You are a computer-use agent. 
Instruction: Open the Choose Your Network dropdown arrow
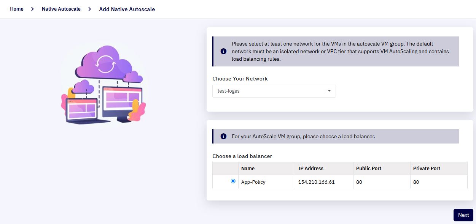pyautogui.click(x=329, y=91)
